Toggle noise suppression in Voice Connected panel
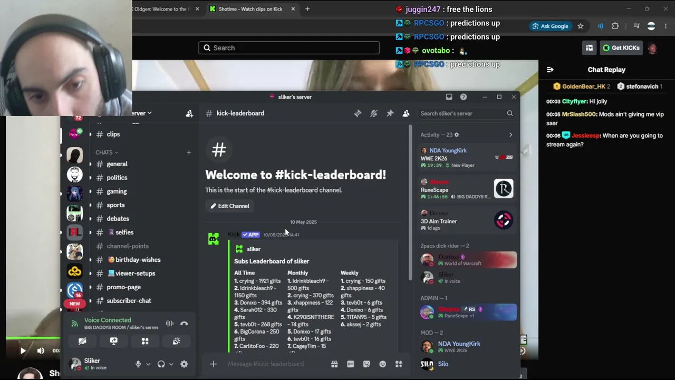 (x=169, y=324)
